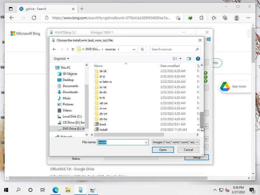The width and height of the screenshot is (260, 195).
Task: Open Windows Start menu
Action: click(x=6, y=190)
